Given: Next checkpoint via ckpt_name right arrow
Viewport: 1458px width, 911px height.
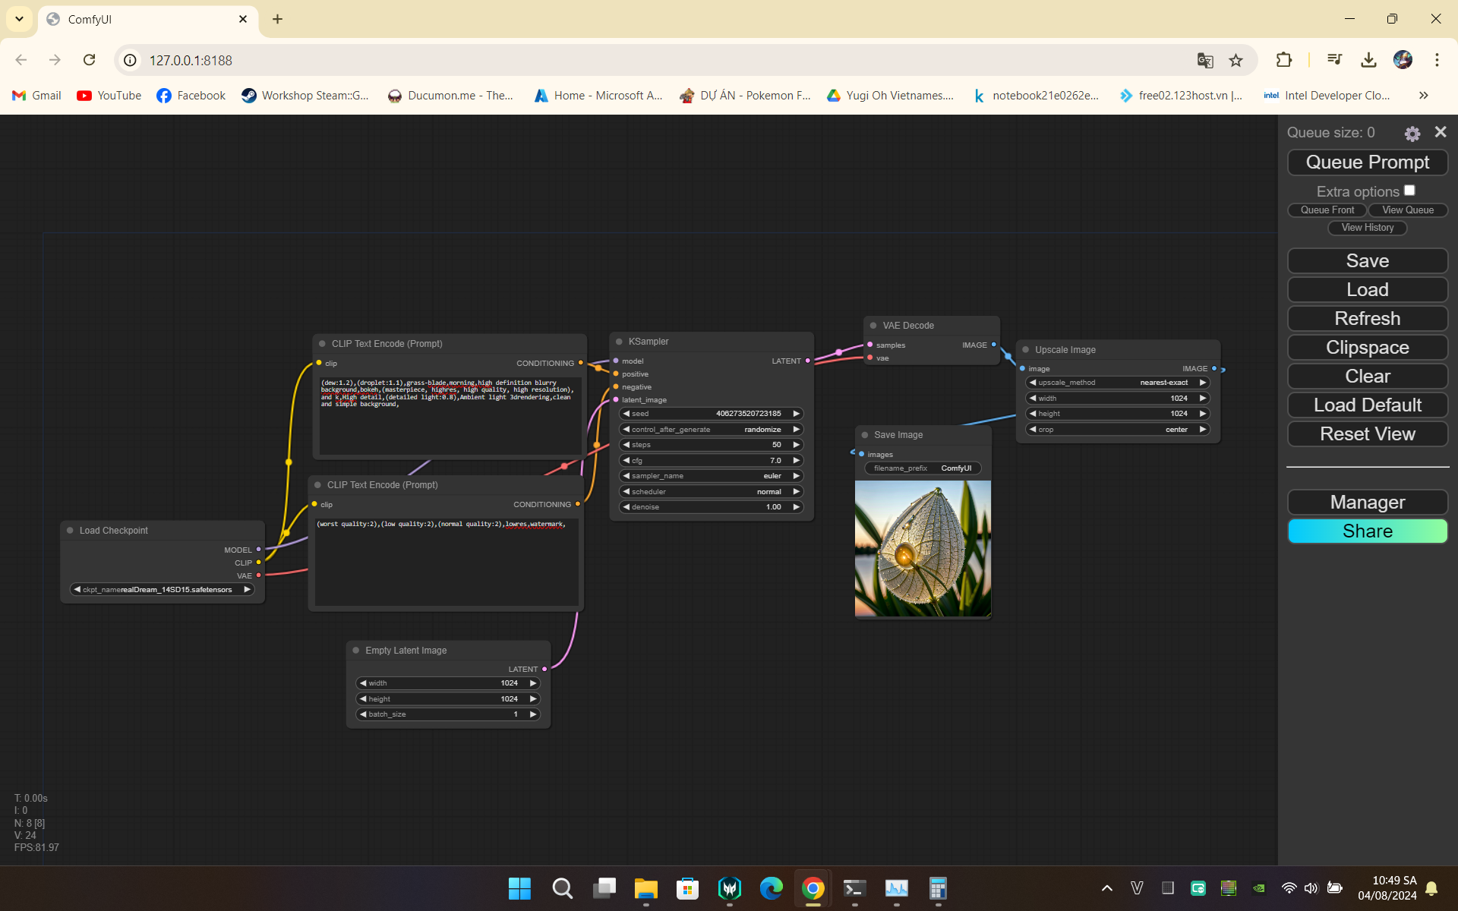Looking at the screenshot, I should tap(247, 590).
